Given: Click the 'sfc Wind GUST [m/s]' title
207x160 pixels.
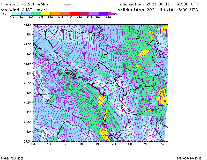Looking at the screenshot, I should tap(24, 10).
